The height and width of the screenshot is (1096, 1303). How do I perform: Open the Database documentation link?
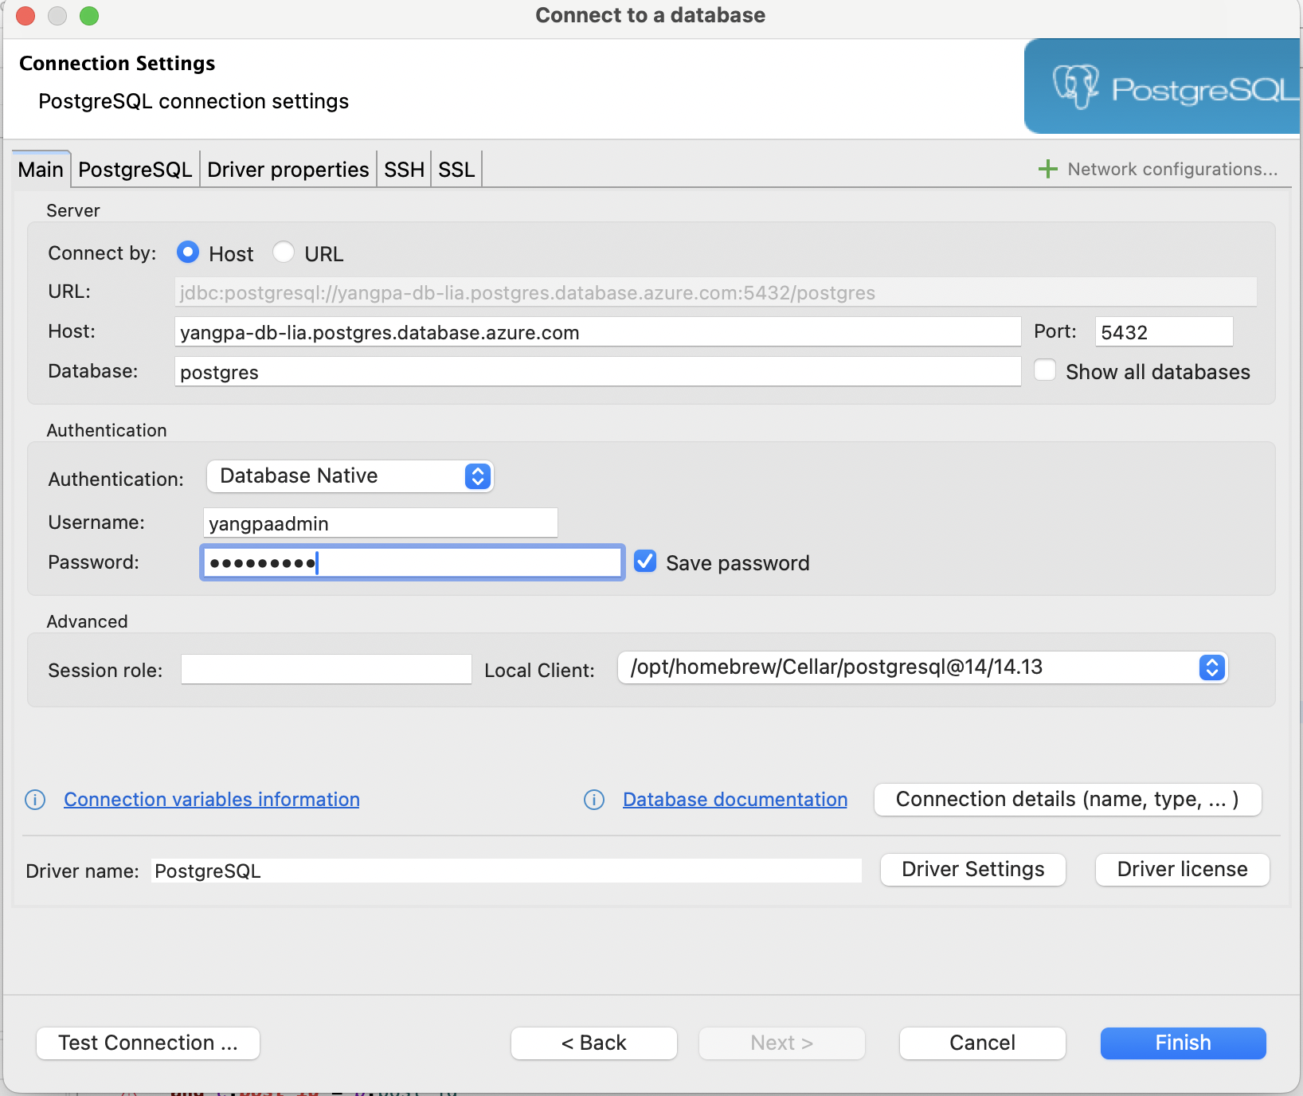coord(735,800)
